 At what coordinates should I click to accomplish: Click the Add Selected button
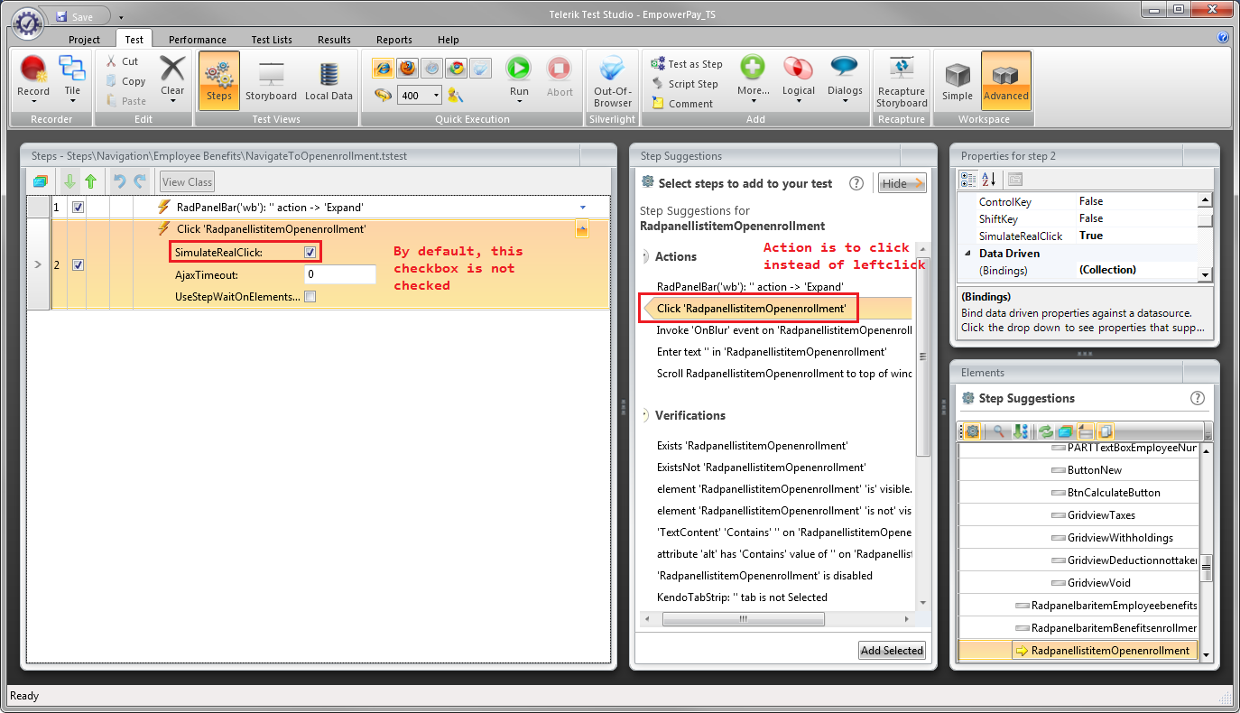pos(892,651)
